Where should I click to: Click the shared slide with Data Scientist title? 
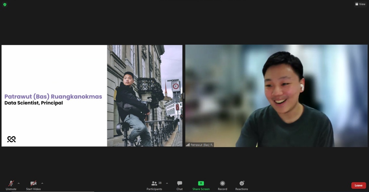(x=54, y=96)
